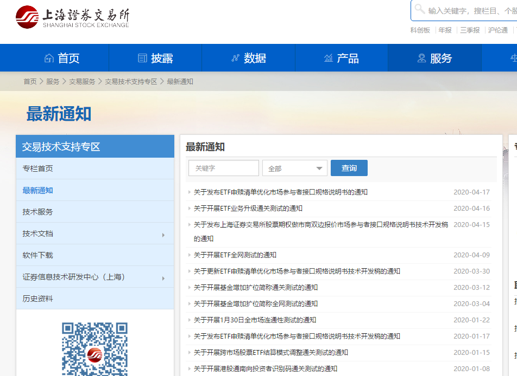Open the 股票期权做市商双边报价 notice

(321, 231)
